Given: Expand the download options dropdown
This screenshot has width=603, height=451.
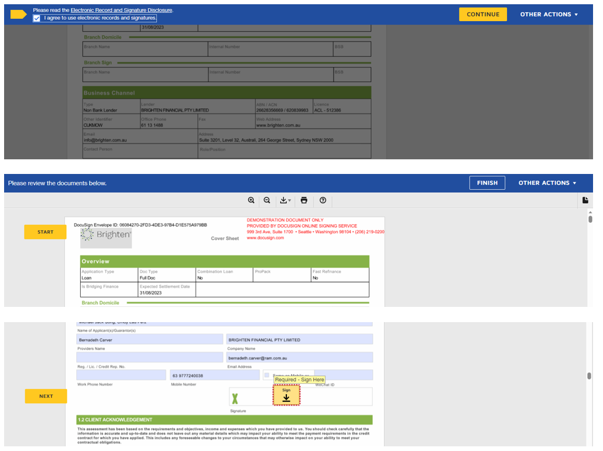Looking at the screenshot, I should (x=285, y=200).
